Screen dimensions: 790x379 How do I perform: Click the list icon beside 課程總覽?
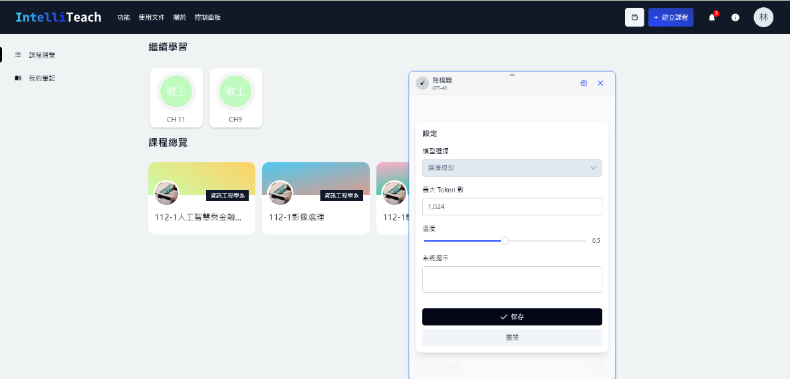(x=18, y=55)
